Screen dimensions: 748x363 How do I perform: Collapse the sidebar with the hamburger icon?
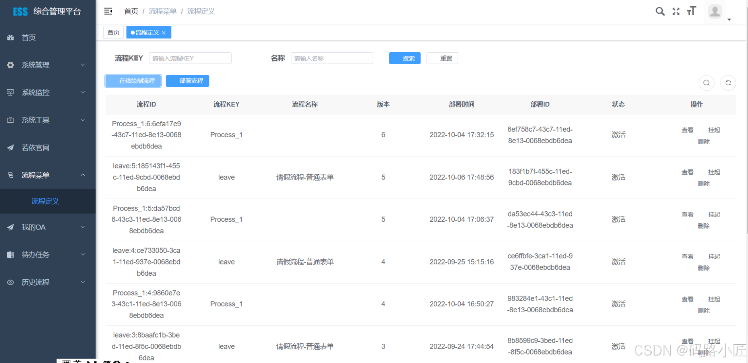108,11
